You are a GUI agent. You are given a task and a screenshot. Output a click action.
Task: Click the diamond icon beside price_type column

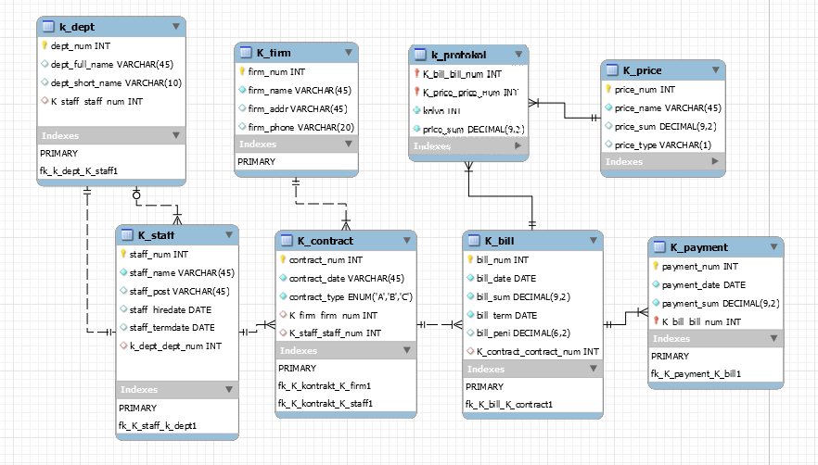click(x=608, y=145)
